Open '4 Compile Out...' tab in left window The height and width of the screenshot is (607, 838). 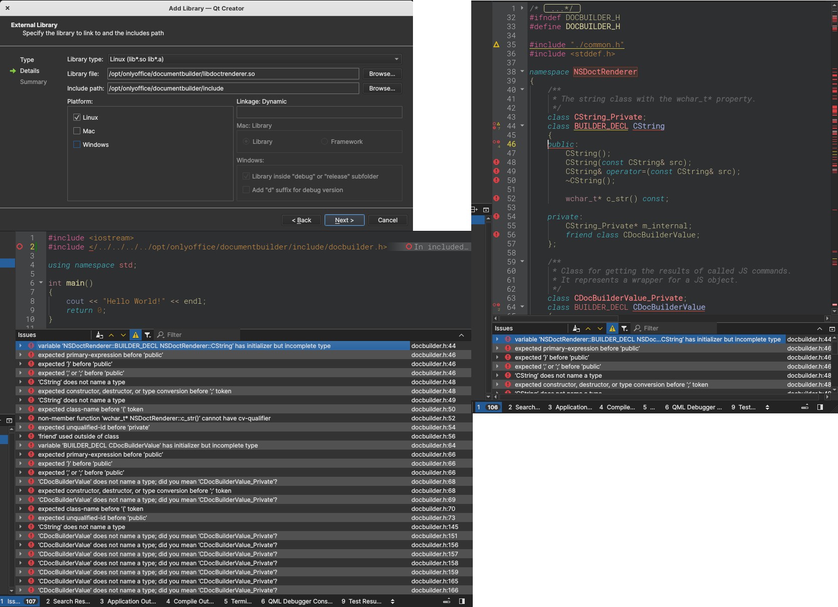click(x=190, y=601)
